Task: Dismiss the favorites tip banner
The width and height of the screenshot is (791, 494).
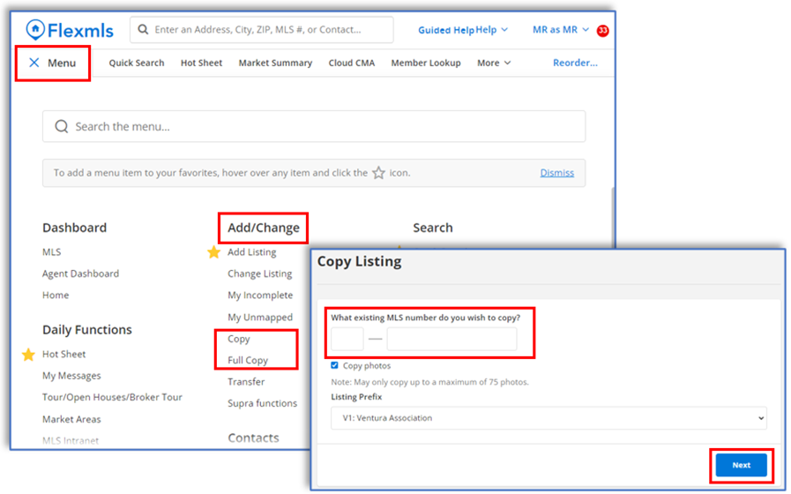Action: coord(557,173)
